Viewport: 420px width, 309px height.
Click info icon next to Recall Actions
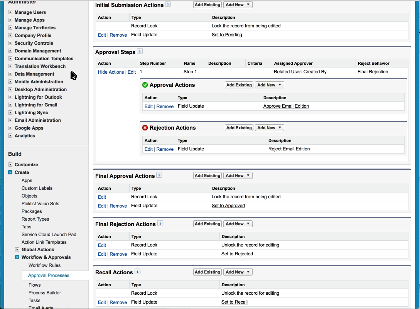(x=137, y=272)
